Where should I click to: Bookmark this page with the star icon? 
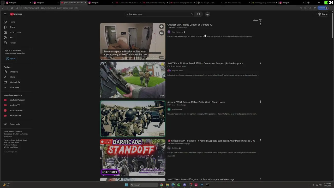[305, 8]
